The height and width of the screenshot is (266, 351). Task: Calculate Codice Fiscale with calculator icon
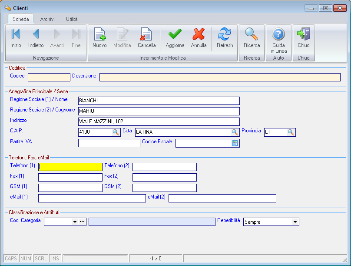click(x=235, y=143)
